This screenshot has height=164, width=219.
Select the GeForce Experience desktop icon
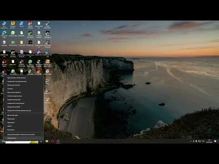click(x=30, y=35)
